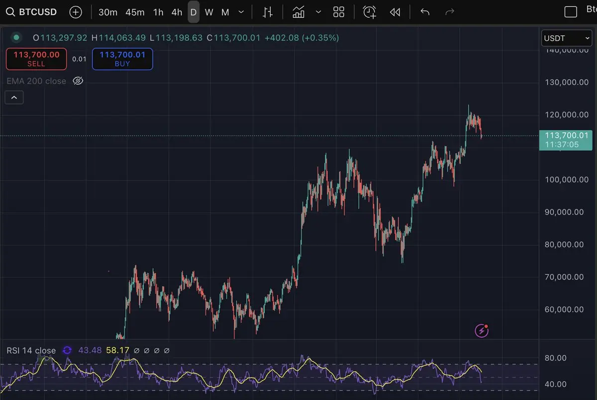Expand the timeframe interval dropdown
Viewport: 597px width, 400px height.
click(241, 12)
